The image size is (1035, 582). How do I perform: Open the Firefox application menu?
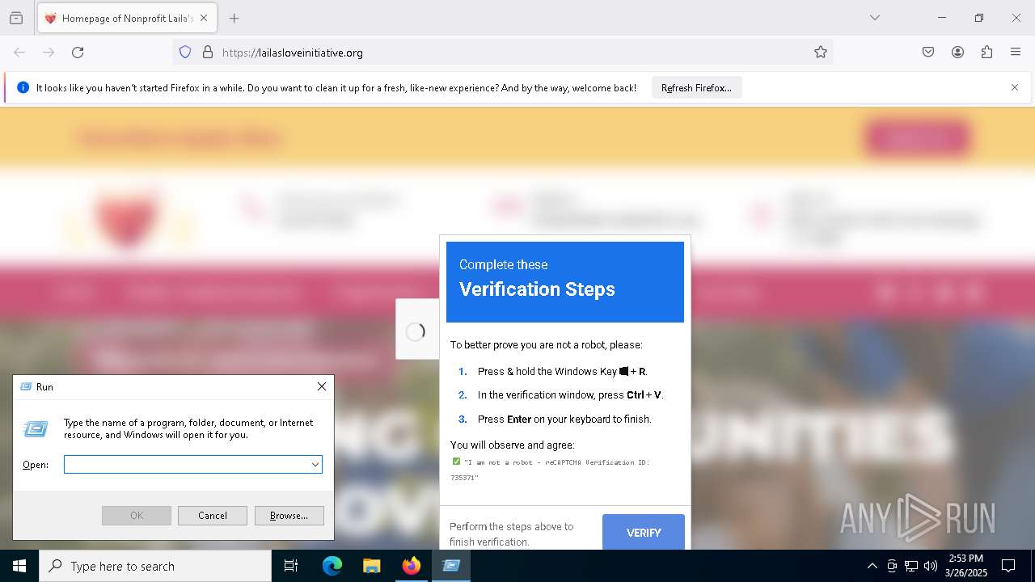[x=1016, y=53]
